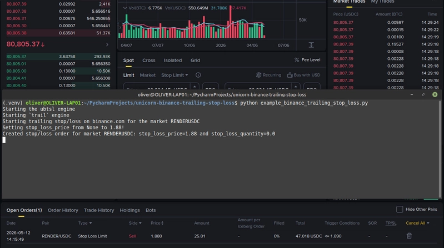Image resolution: width=444 pixels, height=248 pixels.
Task: Click the Date column header
Action: click(x=11, y=223)
